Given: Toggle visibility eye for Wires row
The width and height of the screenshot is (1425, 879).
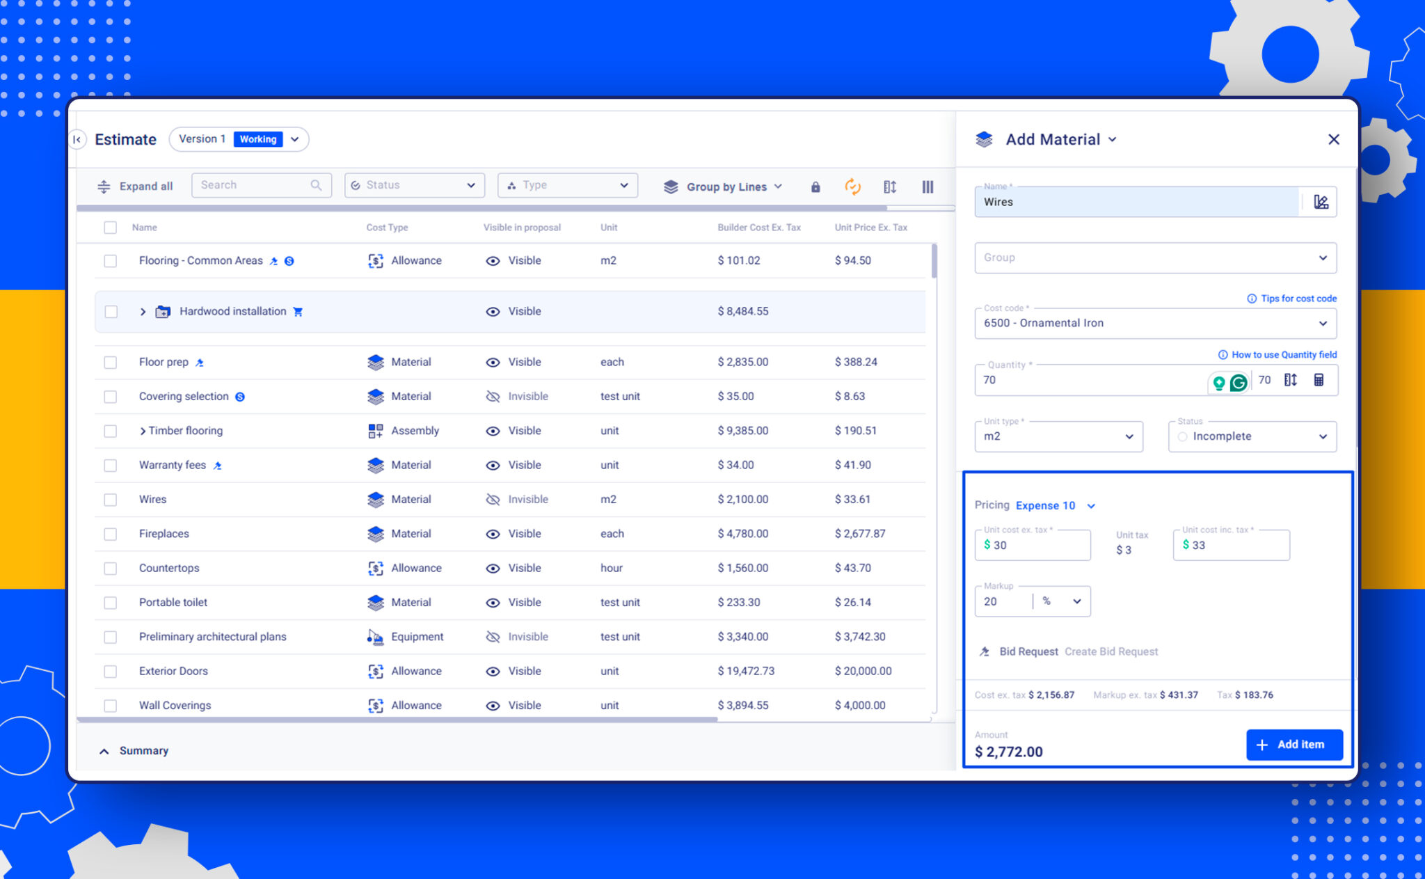Looking at the screenshot, I should point(493,500).
